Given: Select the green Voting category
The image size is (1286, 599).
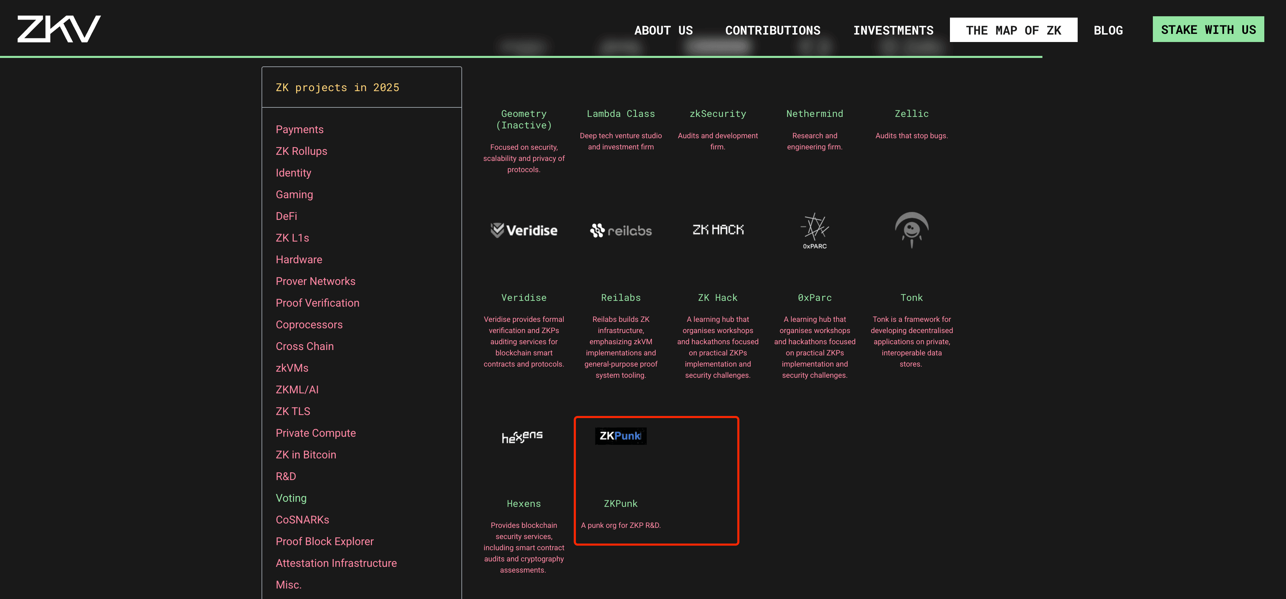Looking at the screenshot, I should [291, 498].
